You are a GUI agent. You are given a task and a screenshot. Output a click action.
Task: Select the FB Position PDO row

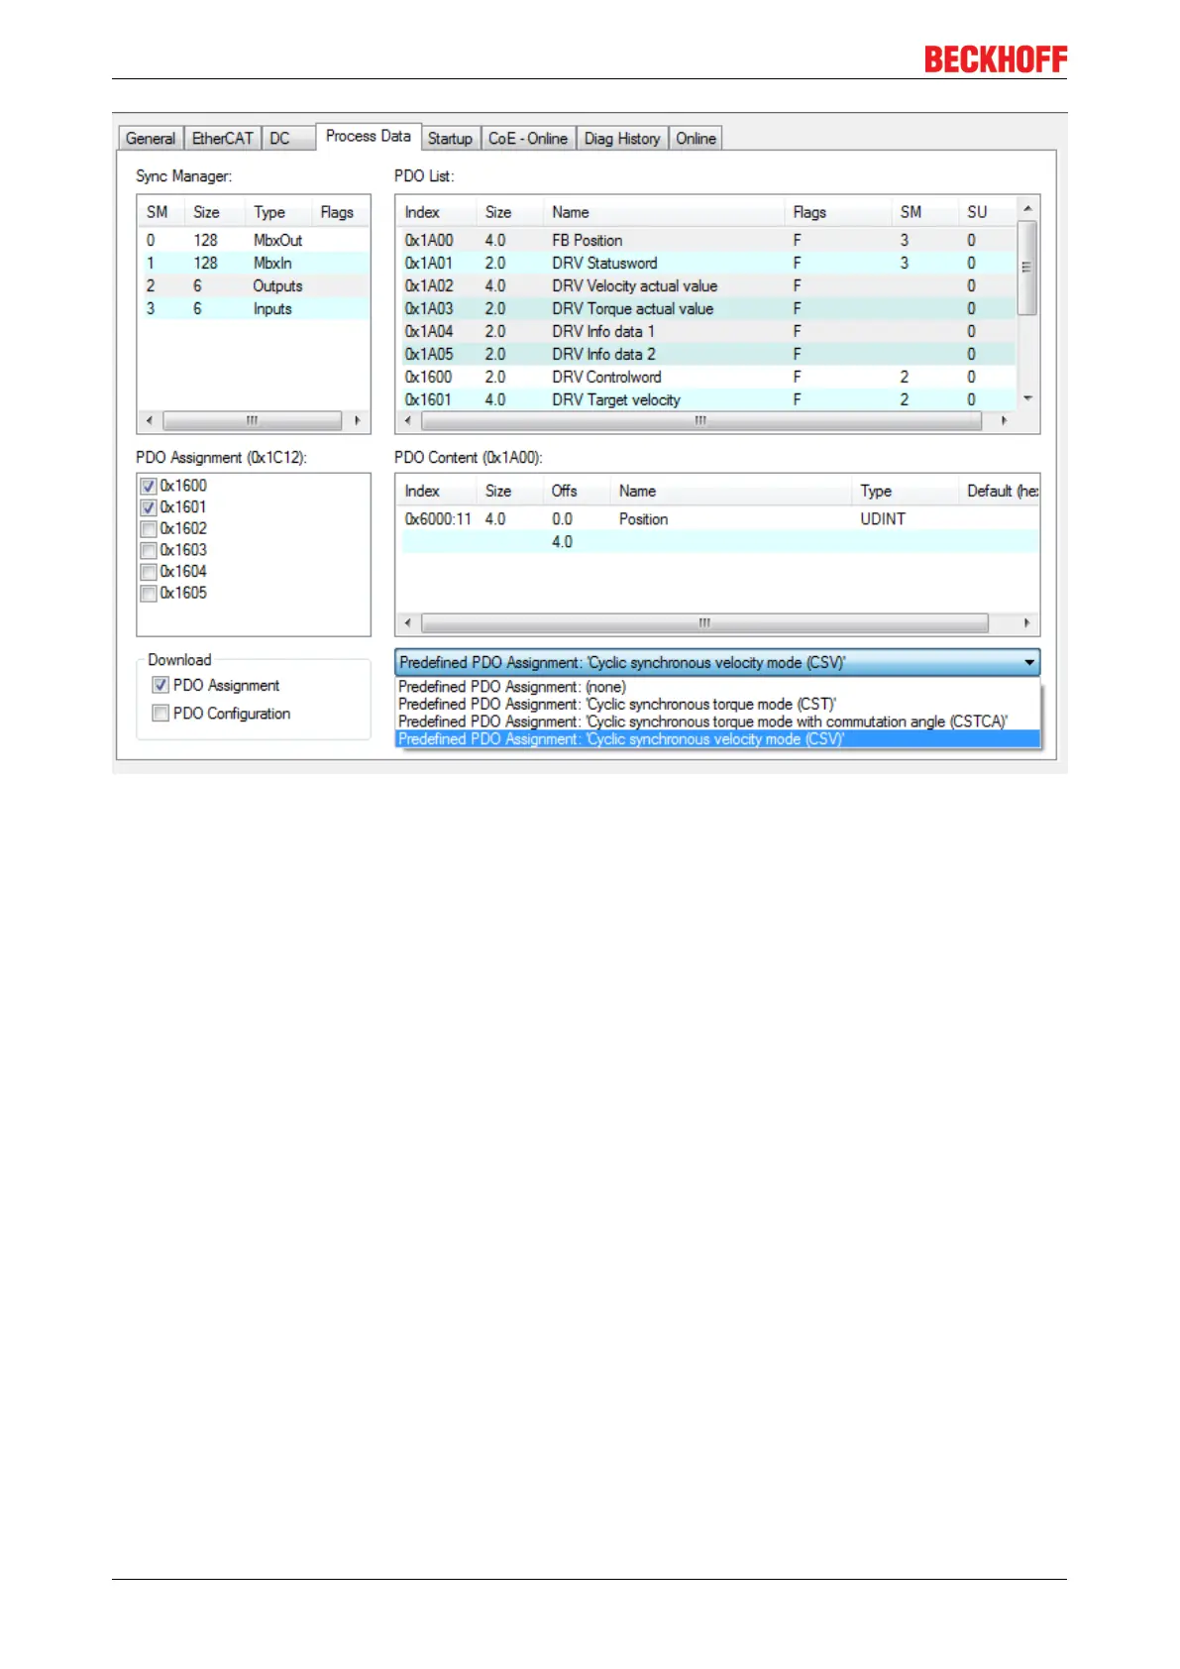(706, 240)
